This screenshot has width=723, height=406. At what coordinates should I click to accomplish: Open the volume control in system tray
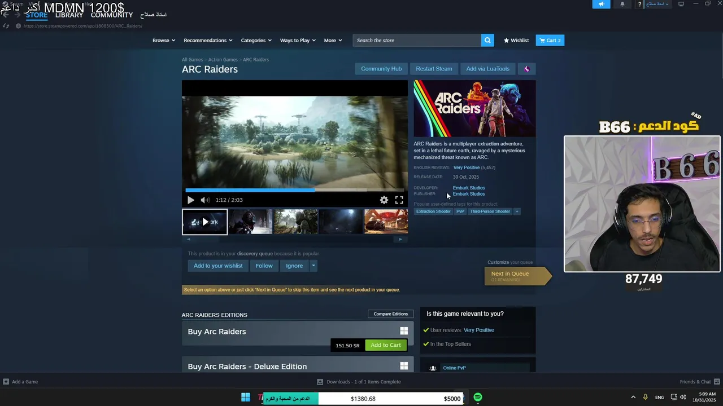[684, 398]
